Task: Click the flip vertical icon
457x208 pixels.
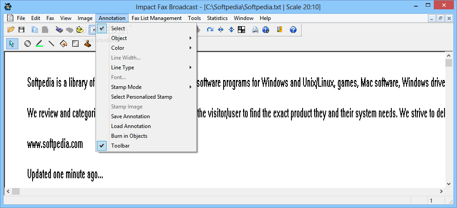Action: [232, 29]
